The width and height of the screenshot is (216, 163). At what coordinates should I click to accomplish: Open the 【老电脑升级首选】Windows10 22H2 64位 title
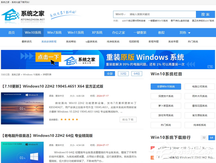pos(47,136)
